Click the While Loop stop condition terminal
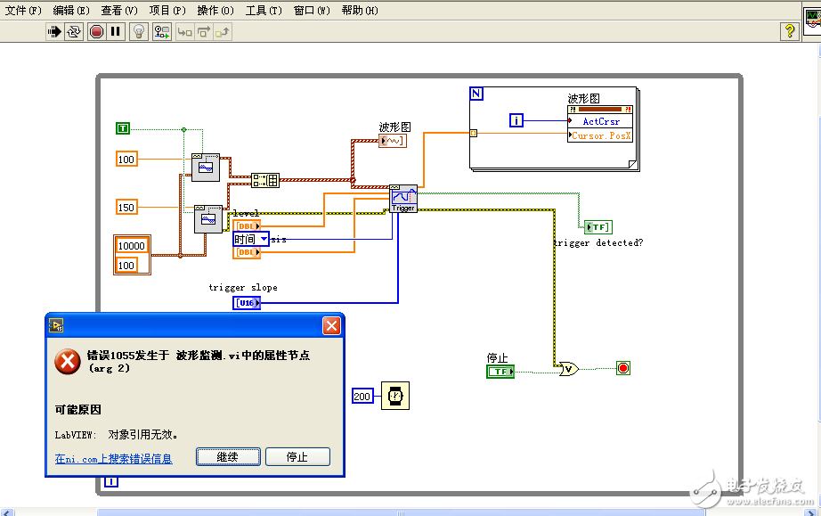Image resolution: width=821 pixels, height=516 pixels. tap(623, 368)
